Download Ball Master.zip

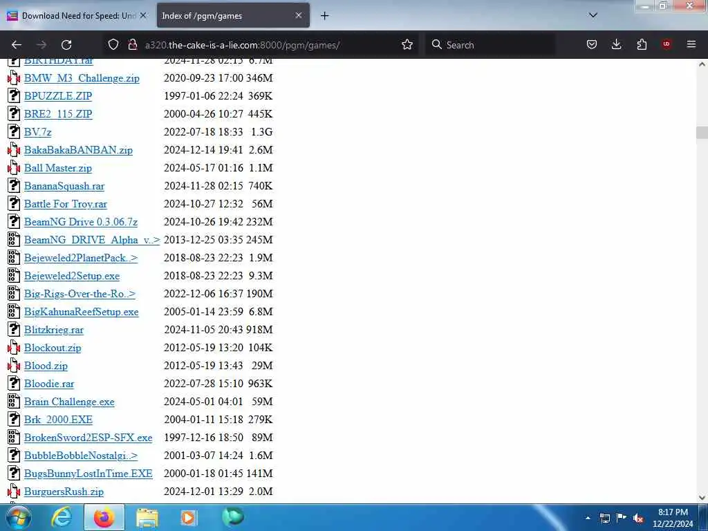coord(58,168)
